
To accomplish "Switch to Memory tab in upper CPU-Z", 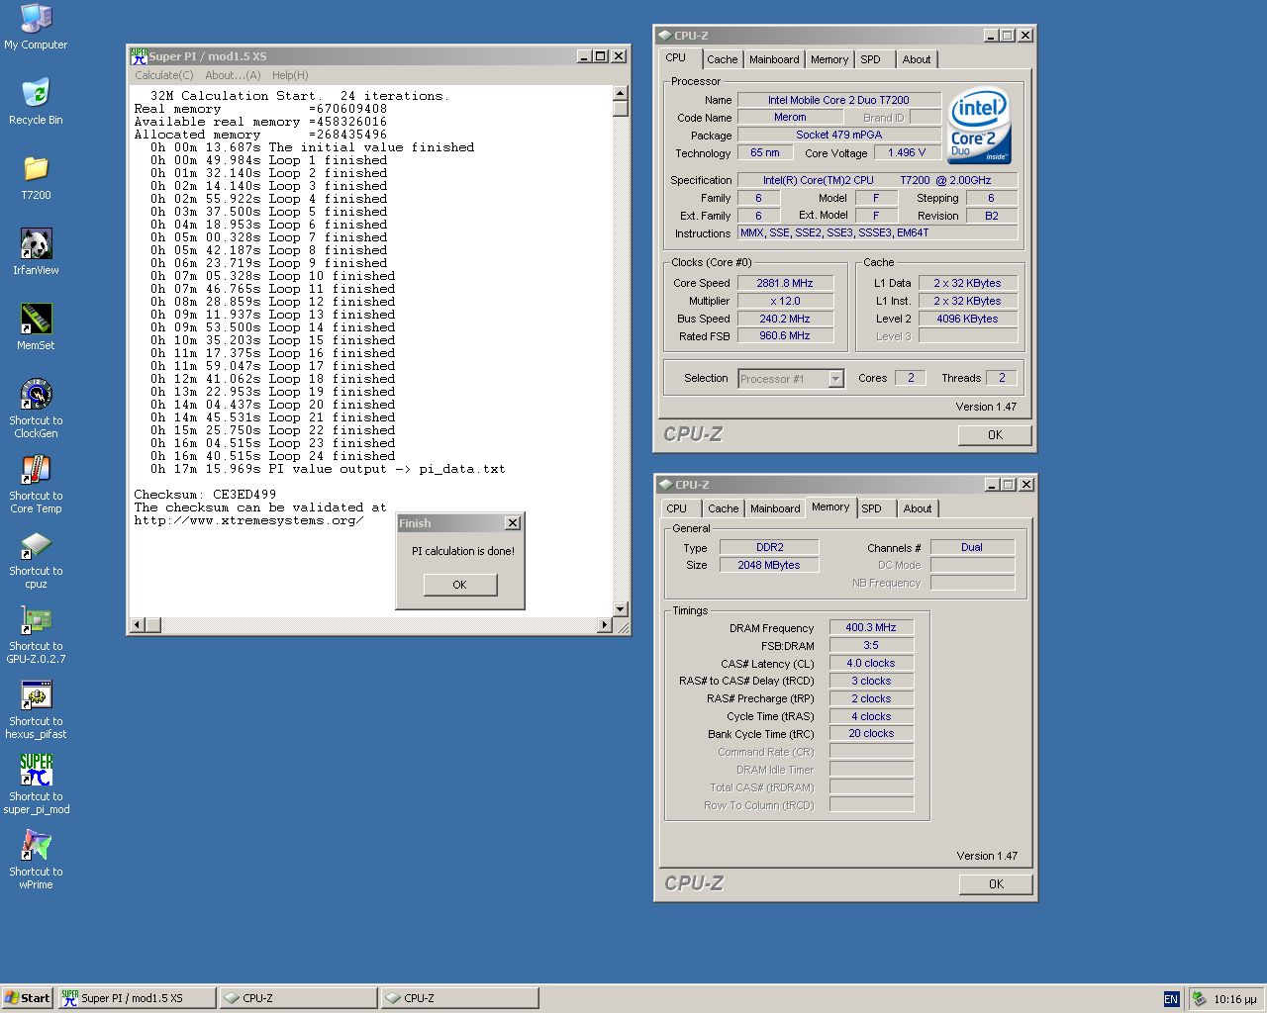I will 829,59.
